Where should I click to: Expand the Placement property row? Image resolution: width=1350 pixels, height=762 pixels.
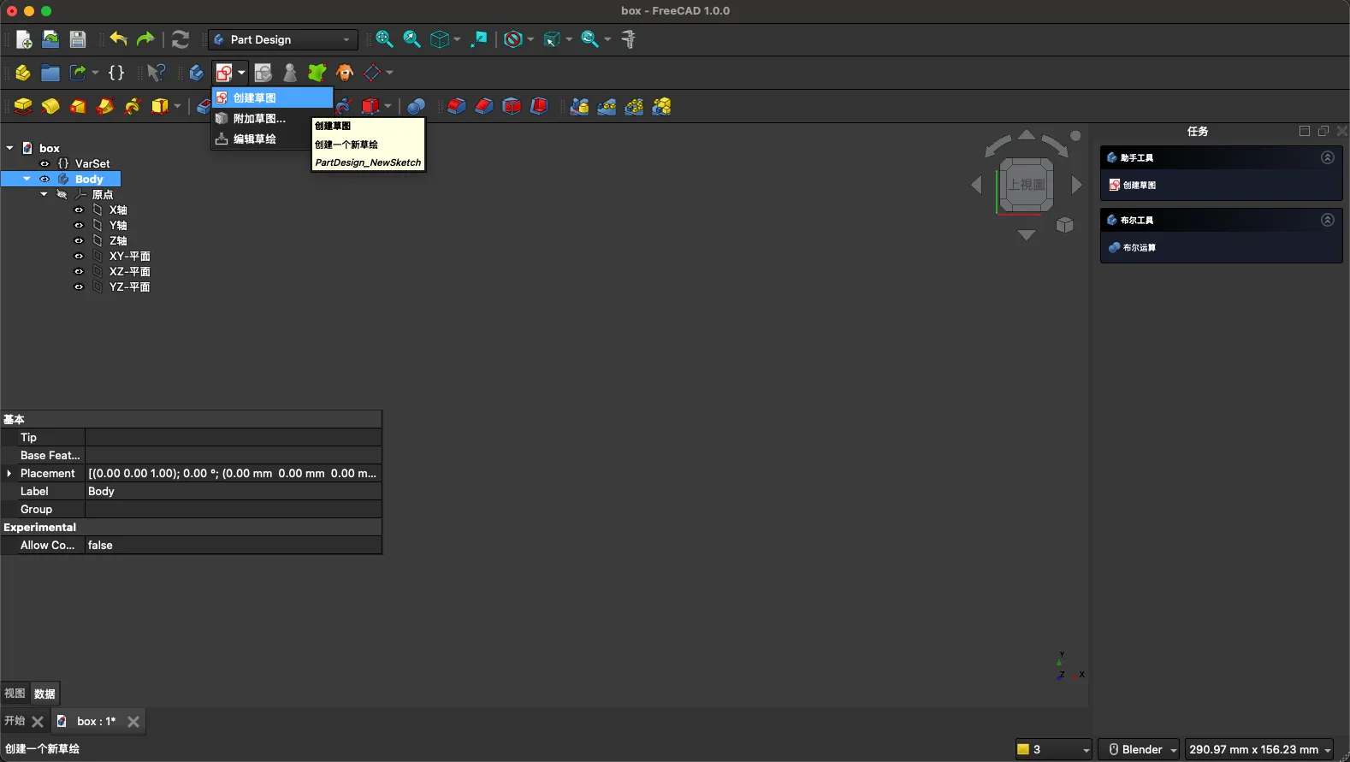tap(9, 473)
